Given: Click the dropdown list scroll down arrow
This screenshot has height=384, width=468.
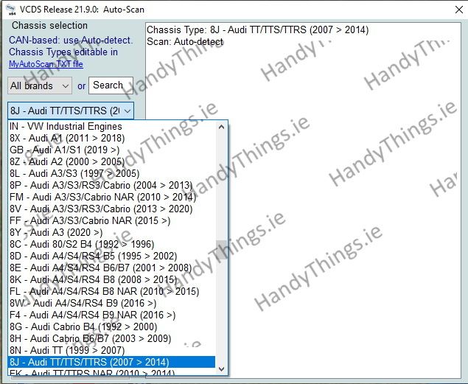Looking at the screenshot, I should (x=221, y=369).
